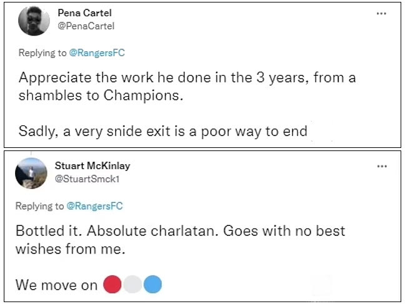Open the 'Bottled it. Absolute charlatan' tweet

click(180, 231)
